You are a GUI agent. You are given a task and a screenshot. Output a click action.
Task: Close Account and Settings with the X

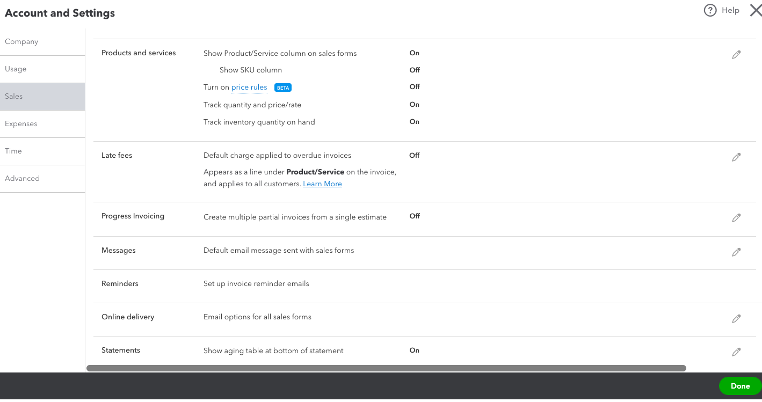755,10
